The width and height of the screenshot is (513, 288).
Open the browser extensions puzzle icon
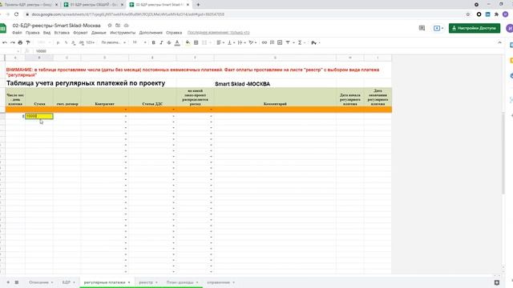496,14
